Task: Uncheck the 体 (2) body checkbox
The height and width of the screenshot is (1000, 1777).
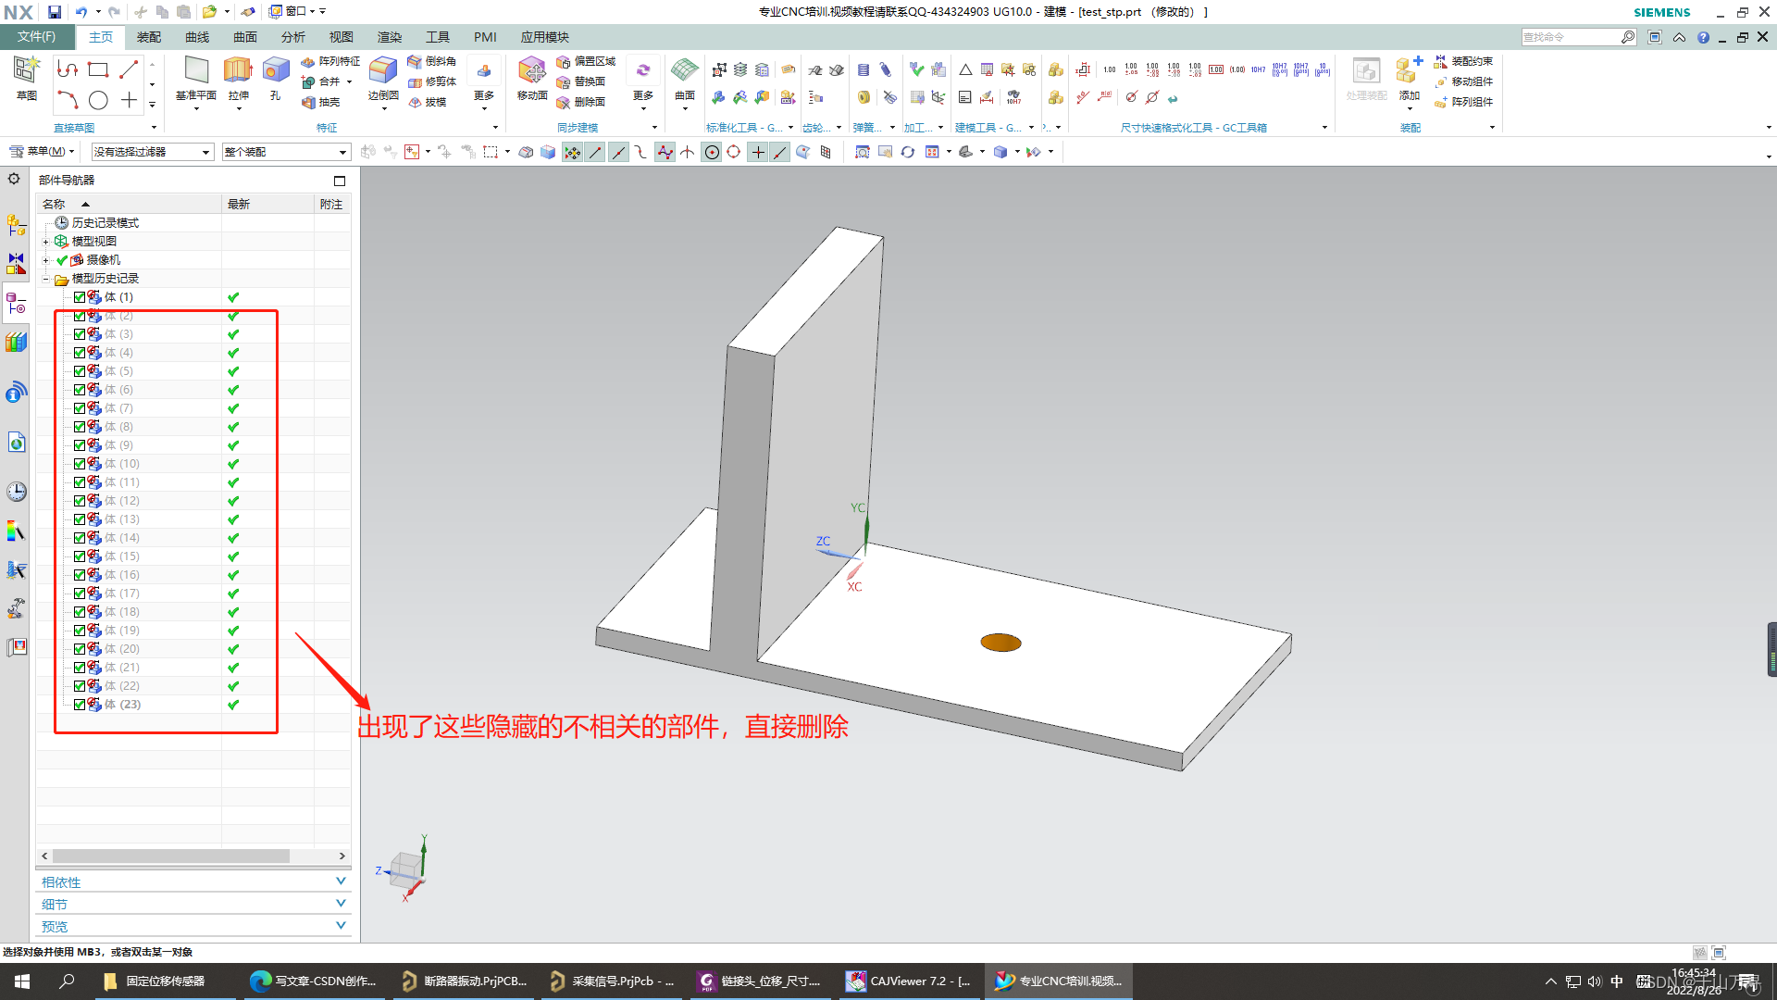Action: 80,315
